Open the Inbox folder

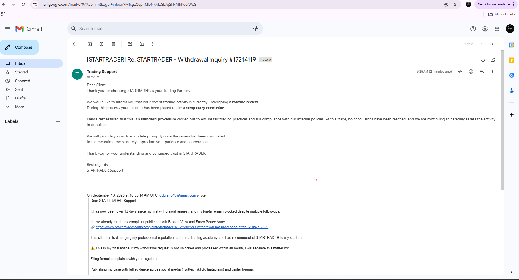coord(32,63)
